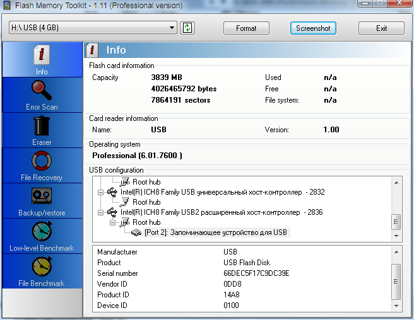Click the card reader name USB value

(158, 130)
